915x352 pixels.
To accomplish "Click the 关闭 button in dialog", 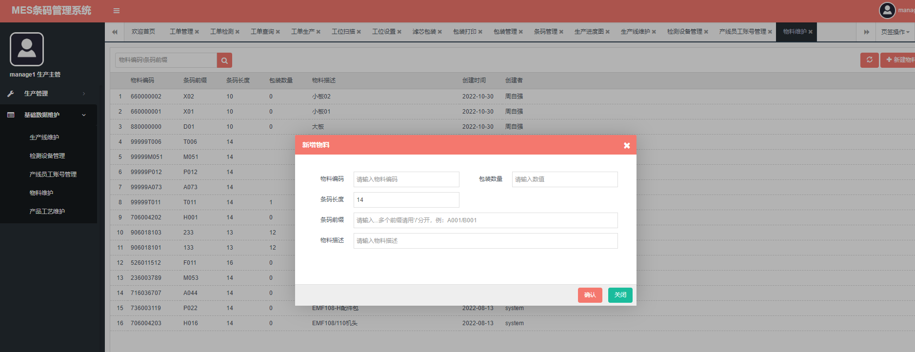I will (x=620, y=295).
